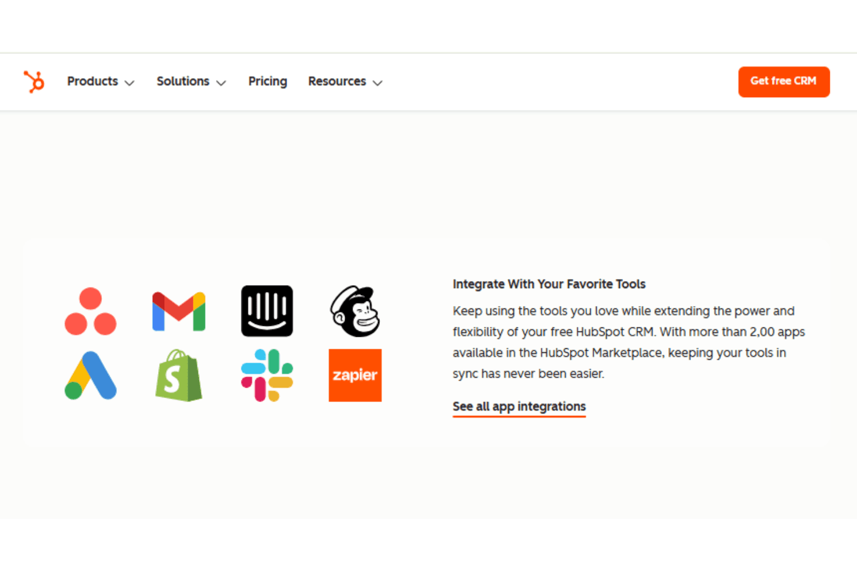Click the Integrate With Your Favorite Tools heading
This screenshot has height=571, width=857.
[549, 284]
